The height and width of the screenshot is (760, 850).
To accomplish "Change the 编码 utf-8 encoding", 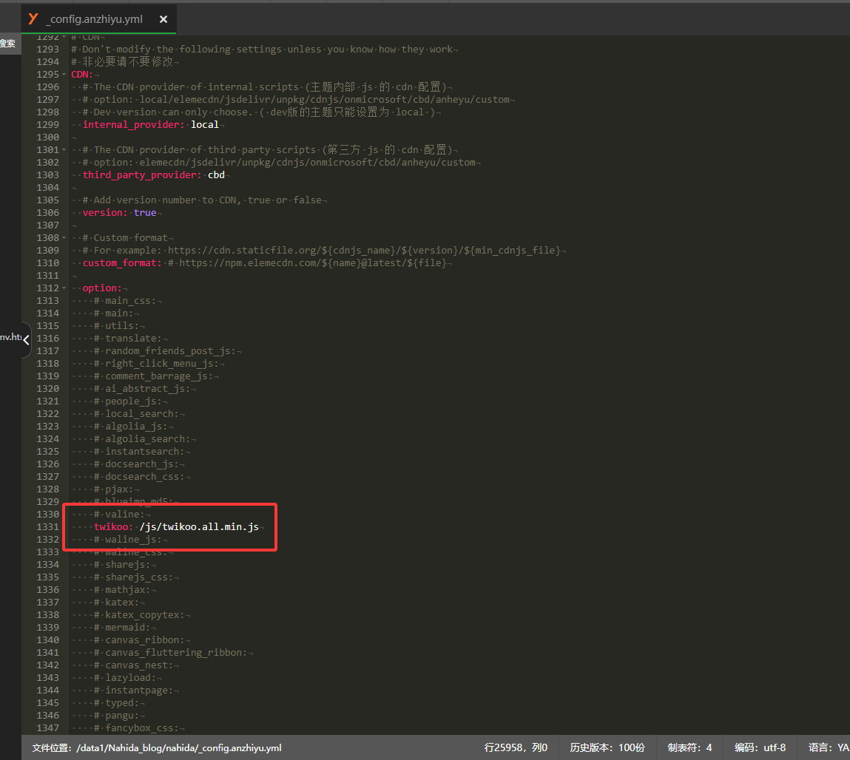I will [760, 747].
